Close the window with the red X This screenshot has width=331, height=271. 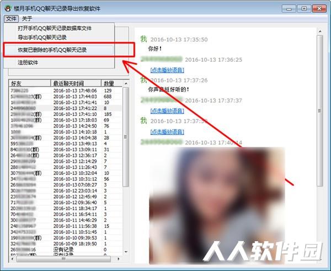(319, 9)
